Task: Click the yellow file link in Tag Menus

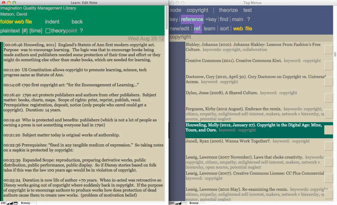Action: click(249, 28)
